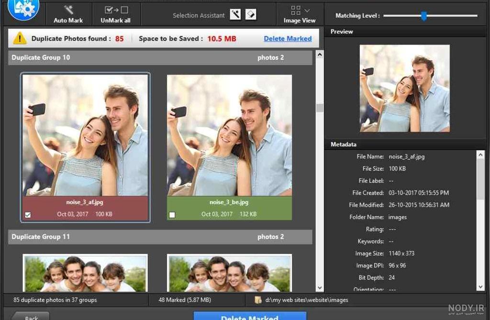Select the noise_3_af.jpg photo thumbnail

pos(85,135)
